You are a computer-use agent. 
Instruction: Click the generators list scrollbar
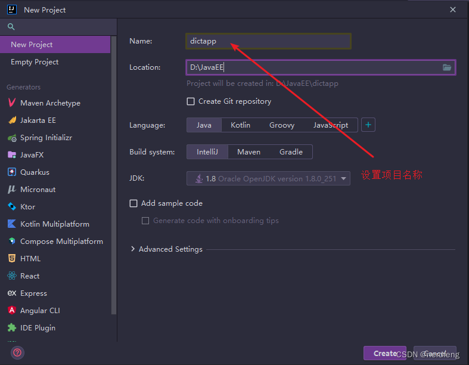[x=114, y=175]
